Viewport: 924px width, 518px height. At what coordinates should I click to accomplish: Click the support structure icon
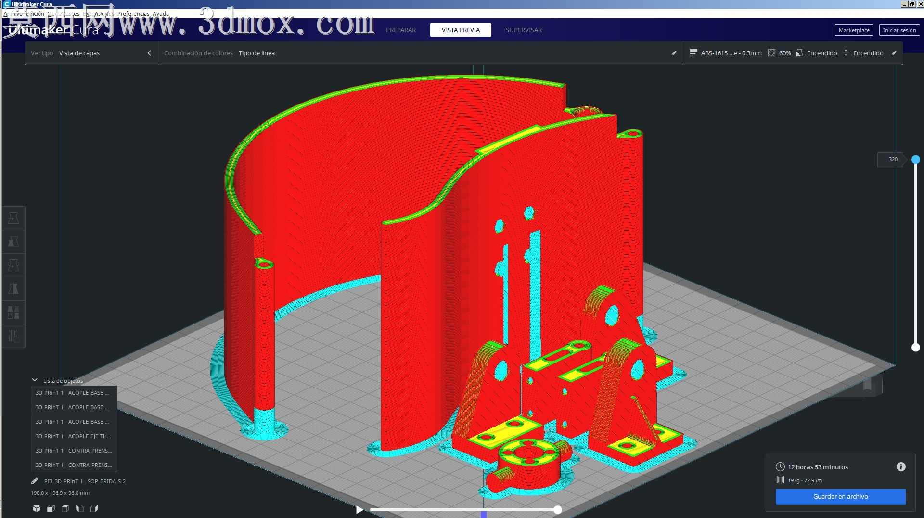pos(799,53)
